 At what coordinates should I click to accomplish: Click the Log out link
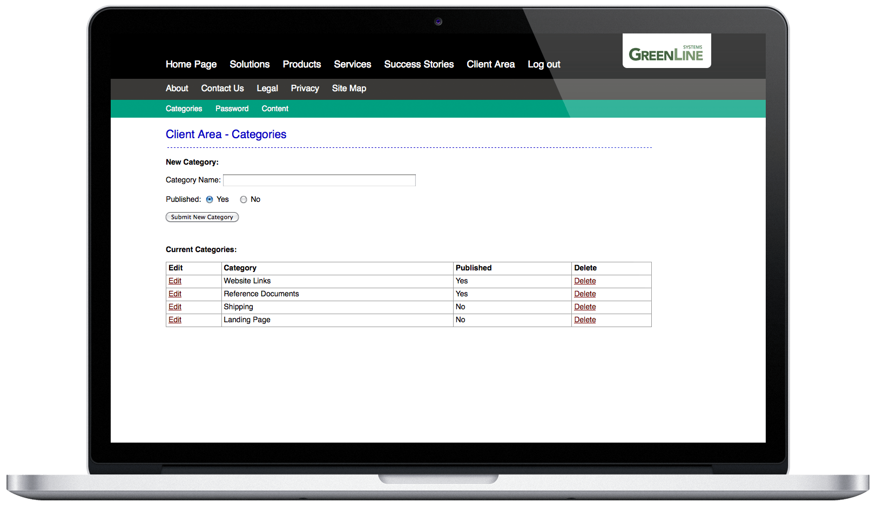pyautogui.click(x=544, y=64)
